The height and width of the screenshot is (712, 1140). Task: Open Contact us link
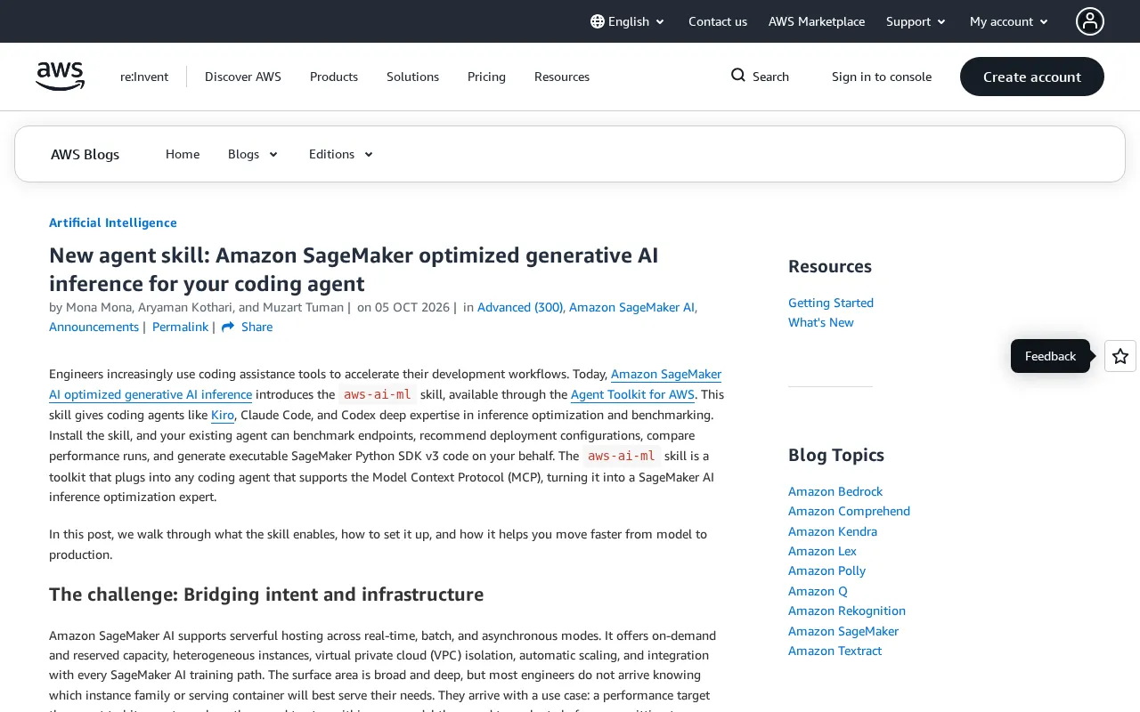pos(718,21)
